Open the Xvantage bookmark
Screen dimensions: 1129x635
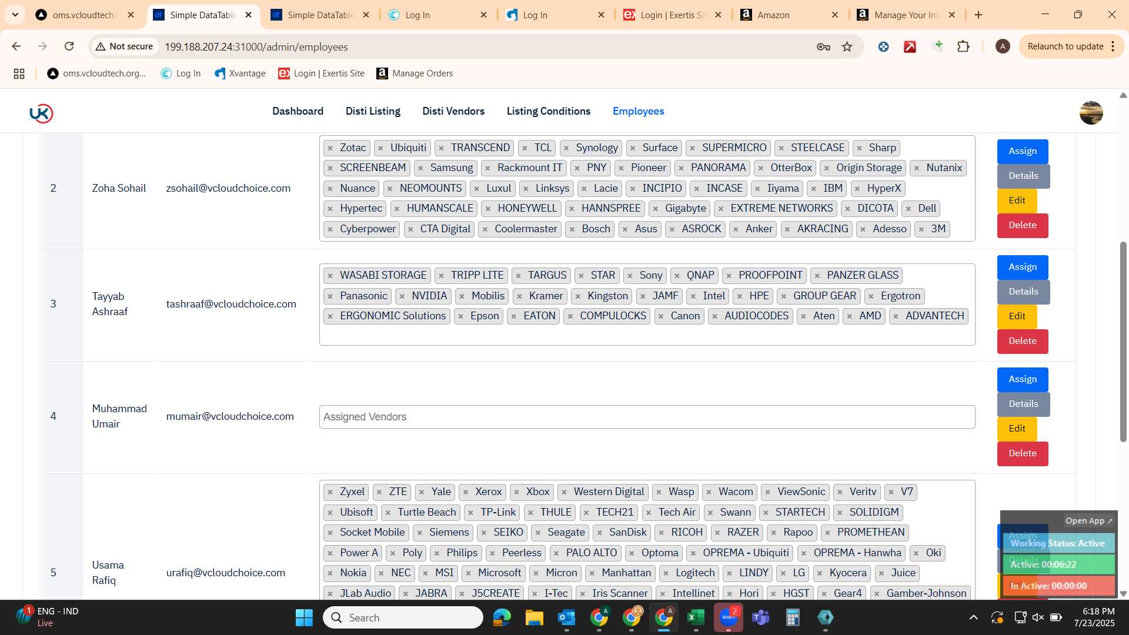(240, 73)
